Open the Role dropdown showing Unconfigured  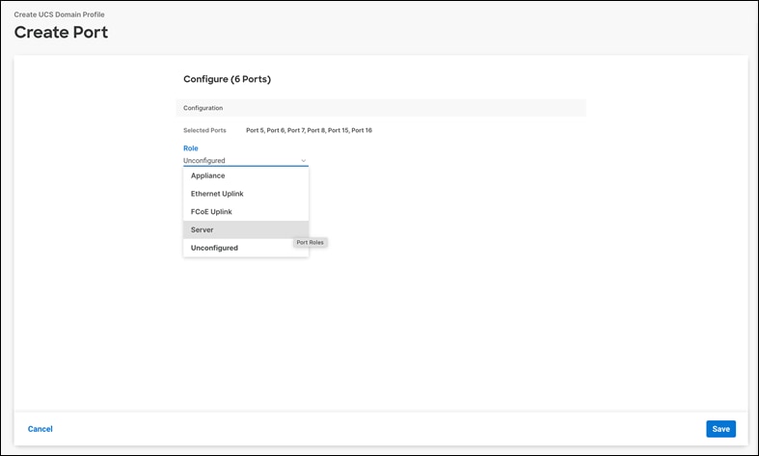tap(245, 160)
